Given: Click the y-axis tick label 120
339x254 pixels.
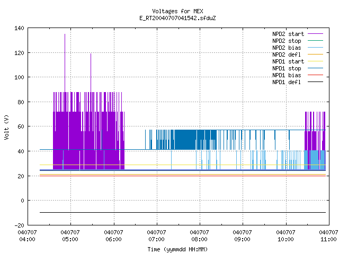Looking at the screenshot, I should point(19,53).
